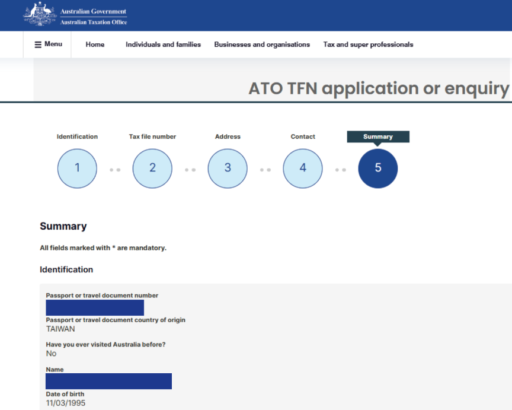Click the highlighted step 5 circle
The height and width of the screenshot is (410, 512).
[x=378, y=168]
